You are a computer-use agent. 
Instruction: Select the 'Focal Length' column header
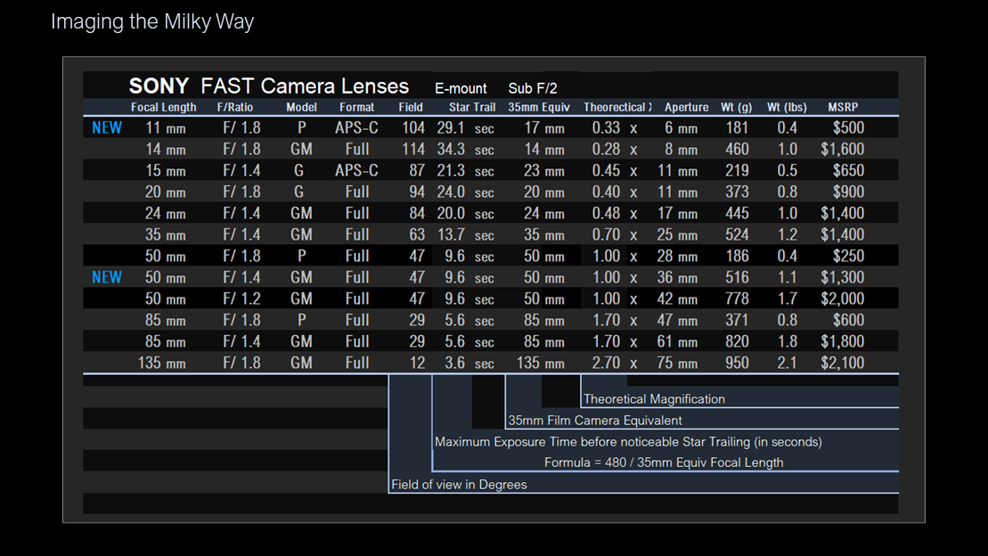pyautogui.click(x=164, y=107)
